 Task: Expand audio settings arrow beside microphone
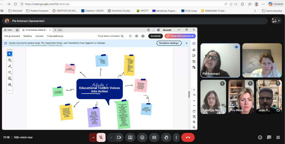point(93,137)
